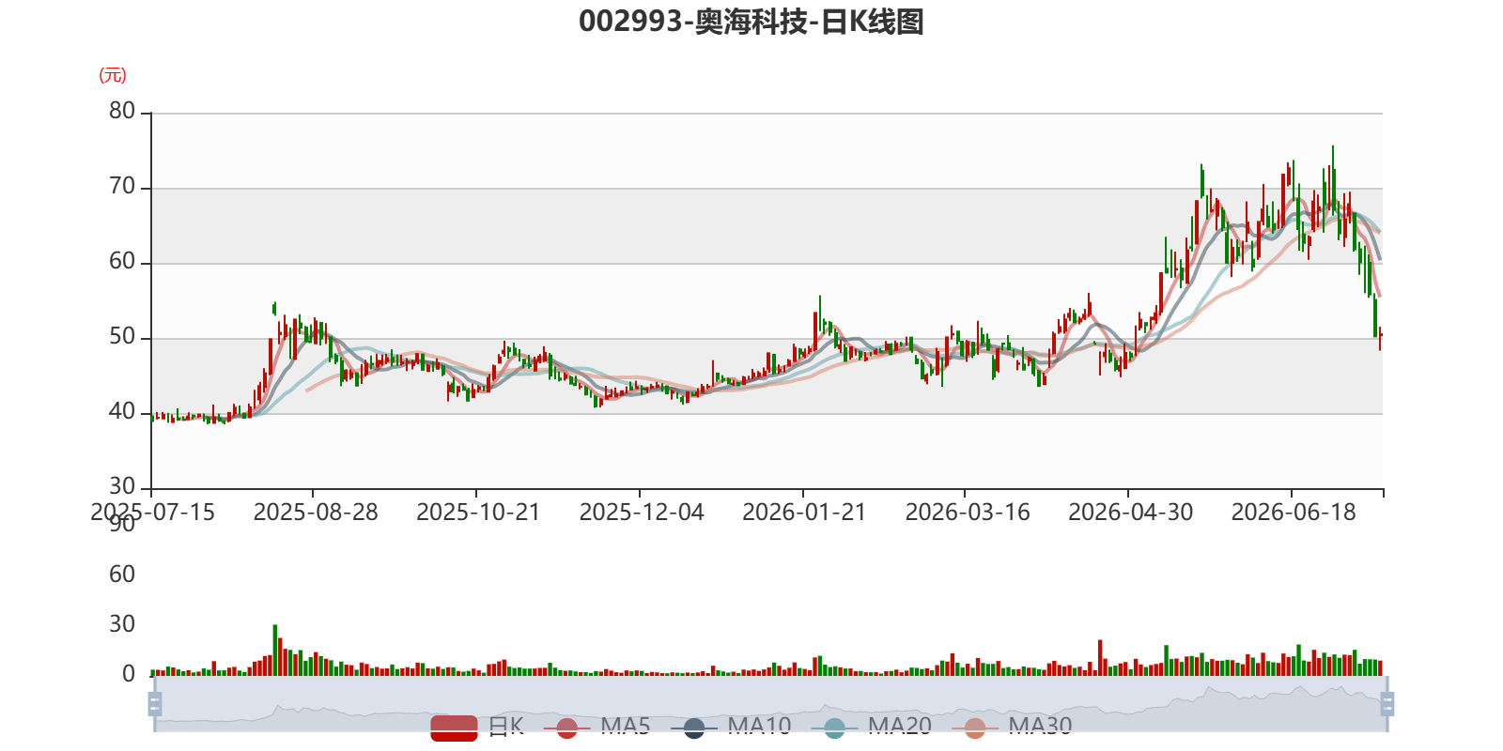Click the 2025-12-04 date label on the x-axis
This screenshot has width=1503, height=751.
click(642, 512)
